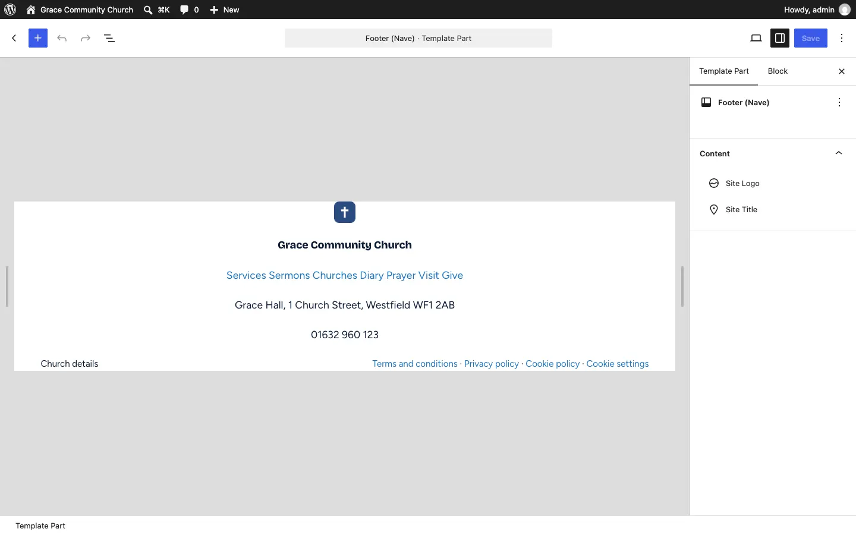Click the Privacy policy link
856x535 pixels.
coord(492,364)
